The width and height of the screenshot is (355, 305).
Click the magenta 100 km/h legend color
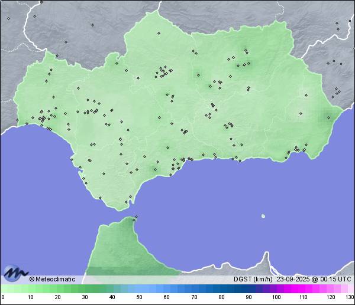(x=276, y=289)
